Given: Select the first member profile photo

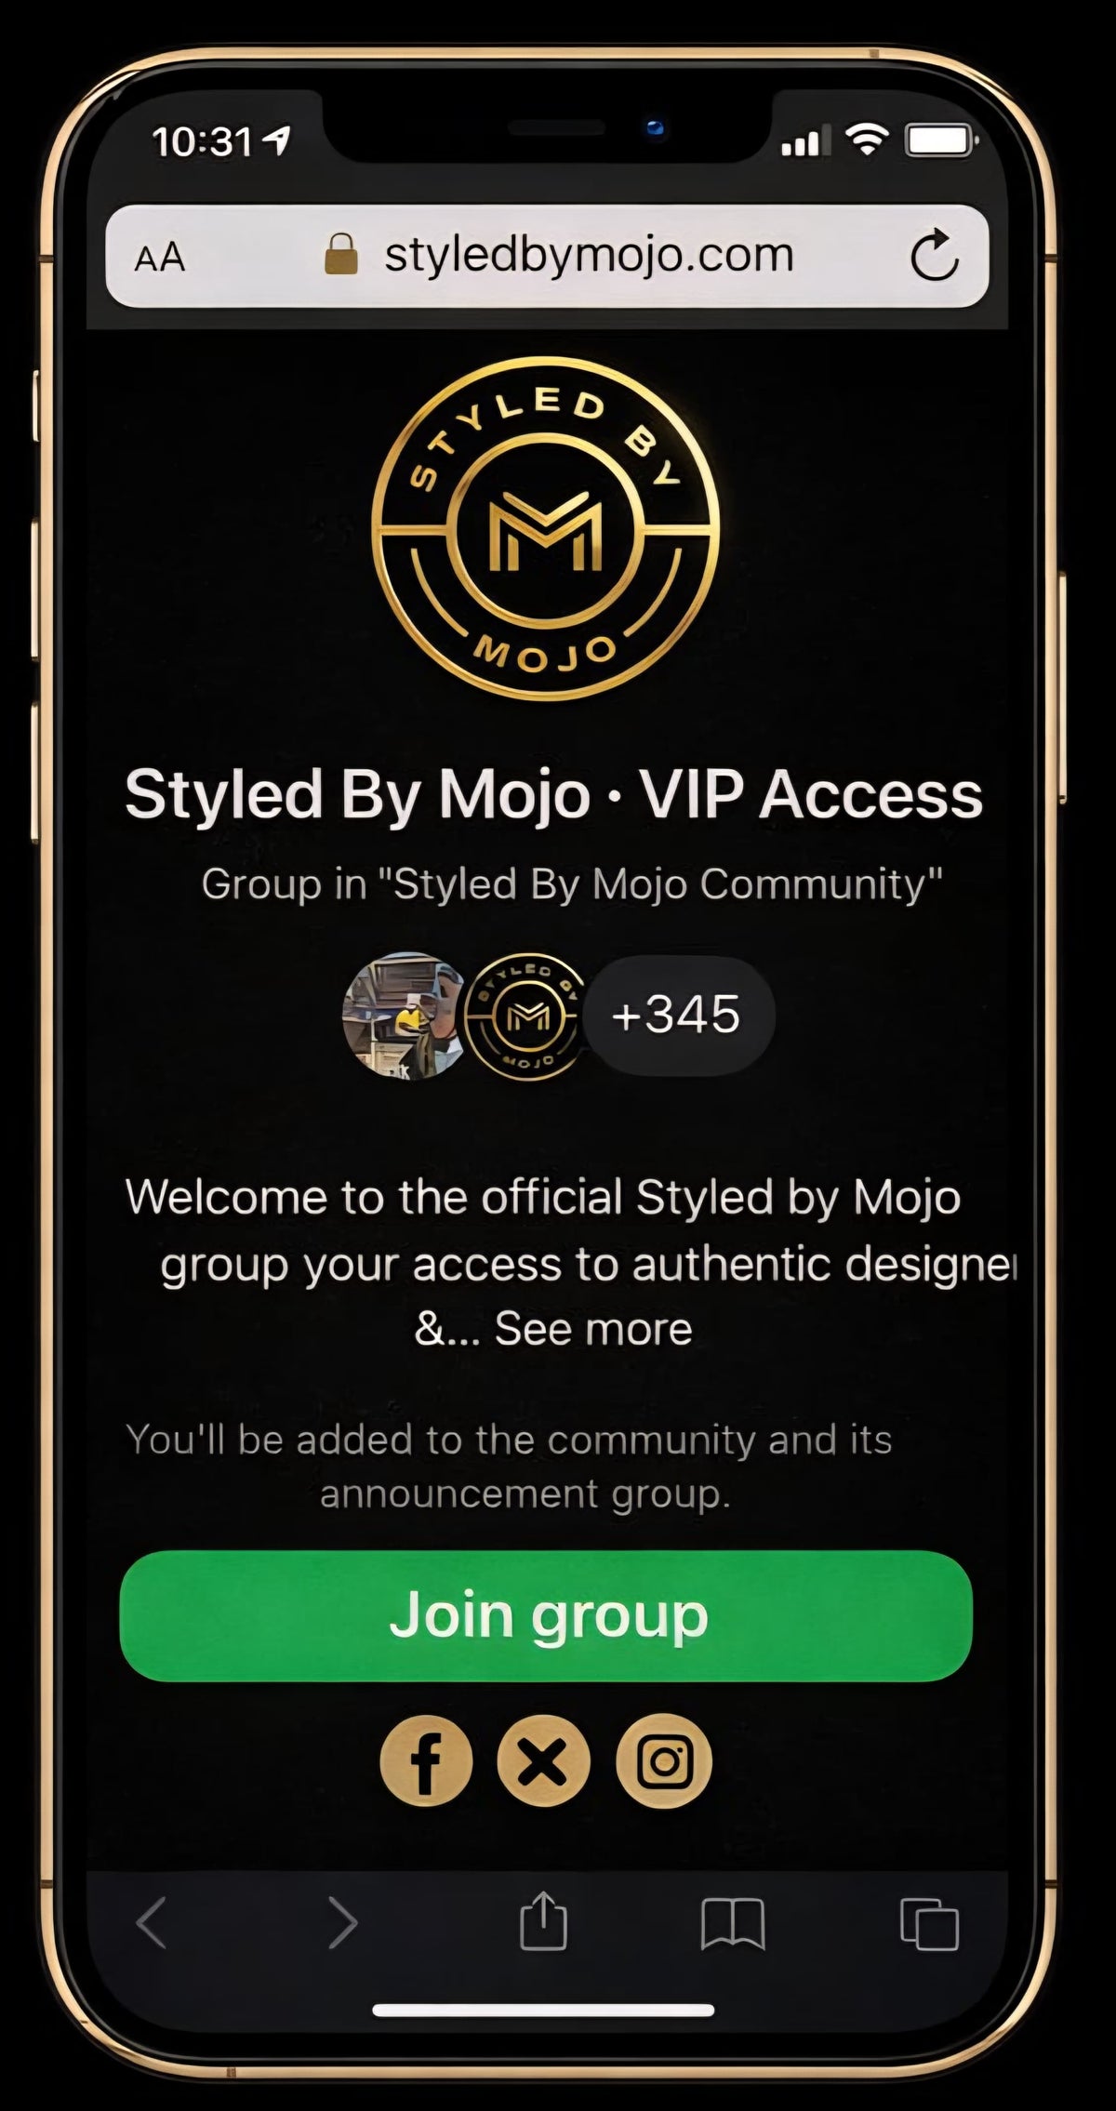Looking at the screenshot, I should 404,1016.
